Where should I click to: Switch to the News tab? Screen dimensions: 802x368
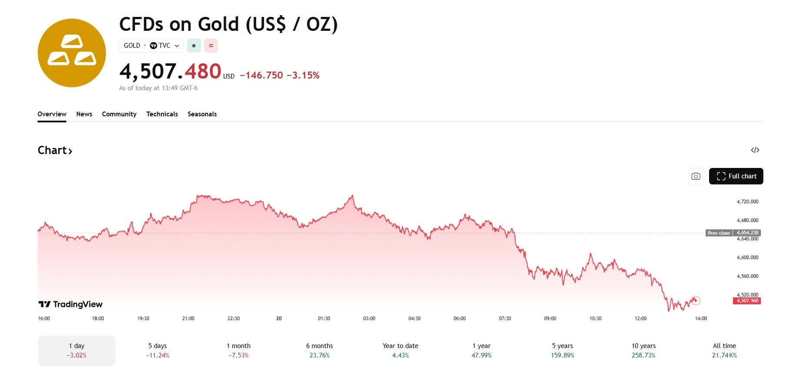[84, 114]
